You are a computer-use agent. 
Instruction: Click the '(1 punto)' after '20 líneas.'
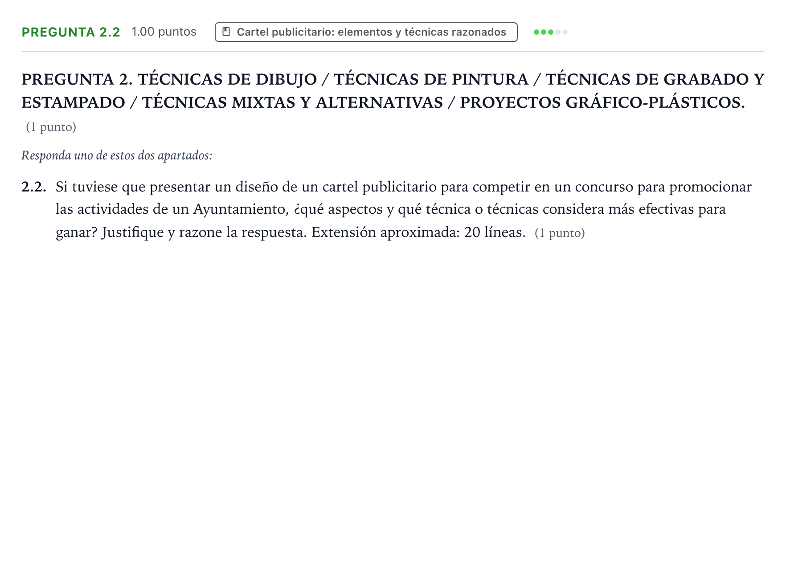coord(560,233)
